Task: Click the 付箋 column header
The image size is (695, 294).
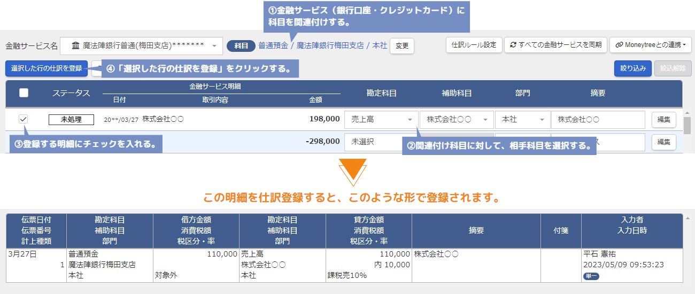Action: tap(561, 230)
